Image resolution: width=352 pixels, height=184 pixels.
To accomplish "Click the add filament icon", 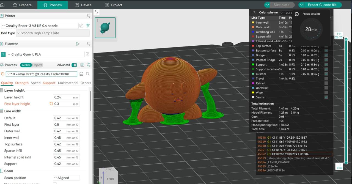I will click(x=78, y=44).
